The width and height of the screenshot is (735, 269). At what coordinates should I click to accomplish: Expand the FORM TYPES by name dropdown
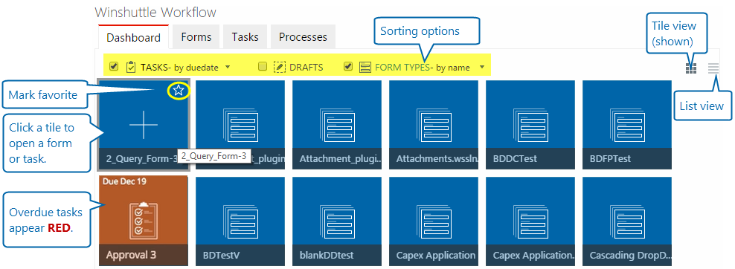coord(481,67)
